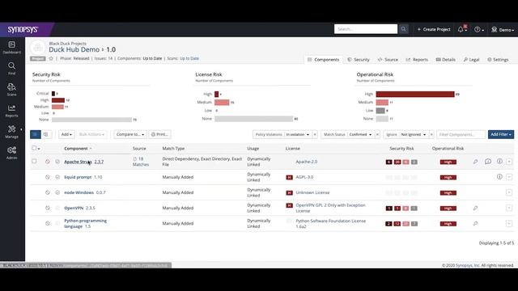The image size is (518, 291).
Task: Toggle select-all components checkbox
Action: point(34,148)
